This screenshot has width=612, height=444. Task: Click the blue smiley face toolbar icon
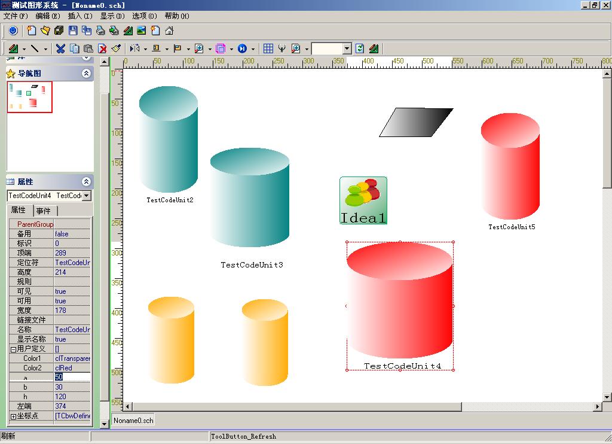pyautogui.click(x=13, y=31)
